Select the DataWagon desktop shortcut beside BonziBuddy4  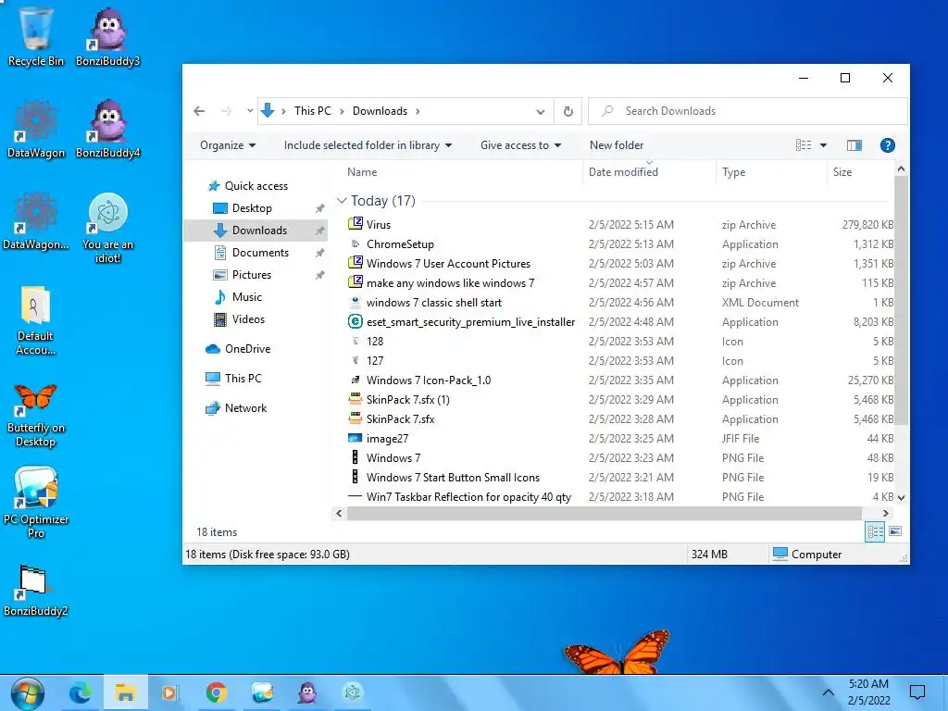tap(35, 128)
